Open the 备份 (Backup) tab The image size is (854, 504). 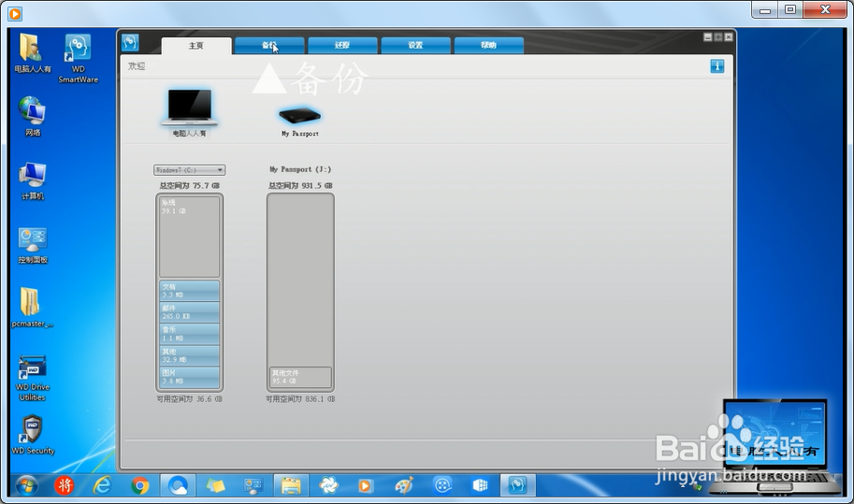coord(269,45)
